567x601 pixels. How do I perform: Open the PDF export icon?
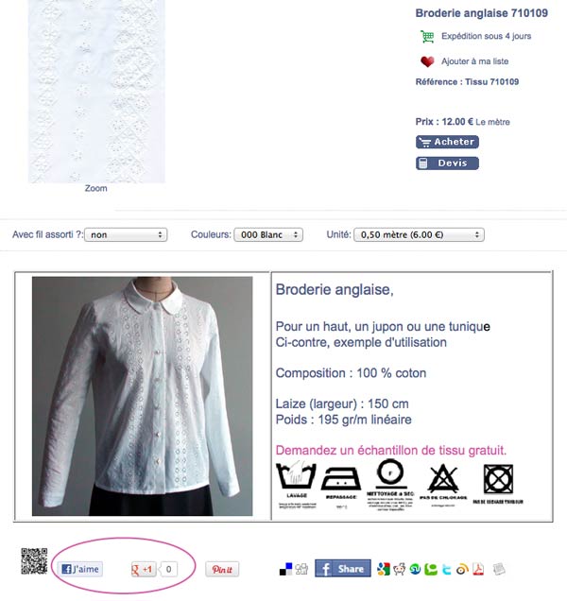click(478, 569)
